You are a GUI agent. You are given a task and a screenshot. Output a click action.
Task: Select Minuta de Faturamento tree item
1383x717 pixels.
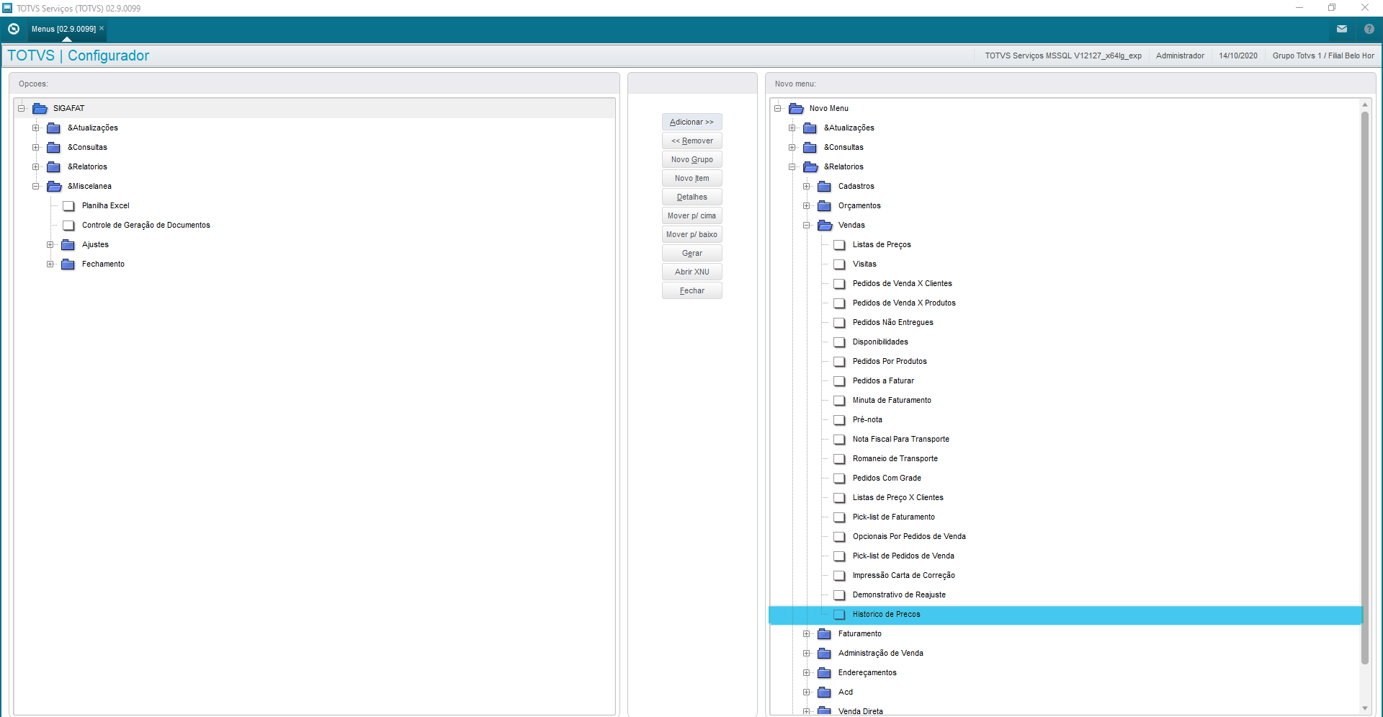coord(892,401)
